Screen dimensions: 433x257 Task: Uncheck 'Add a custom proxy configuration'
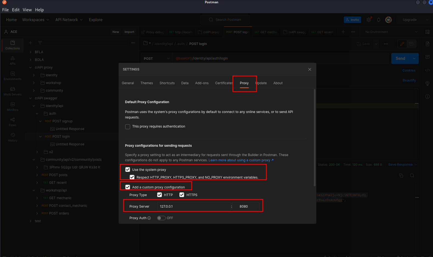pyautogui.click(x=128, y=187)
